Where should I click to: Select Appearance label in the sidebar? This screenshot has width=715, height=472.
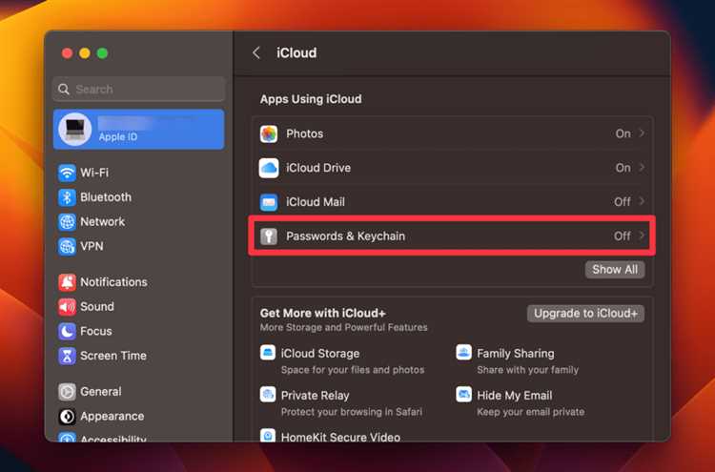pyautogui.click(x=112, y=417)
